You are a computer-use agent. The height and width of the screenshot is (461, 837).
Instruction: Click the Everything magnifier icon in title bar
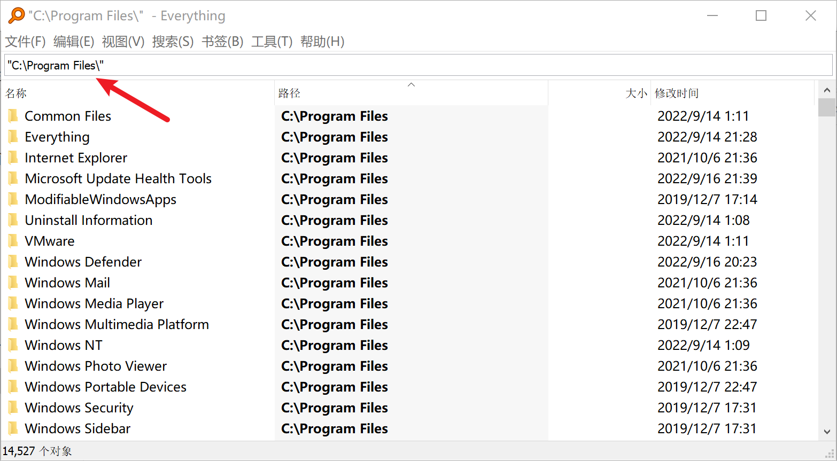coord(17,15)
